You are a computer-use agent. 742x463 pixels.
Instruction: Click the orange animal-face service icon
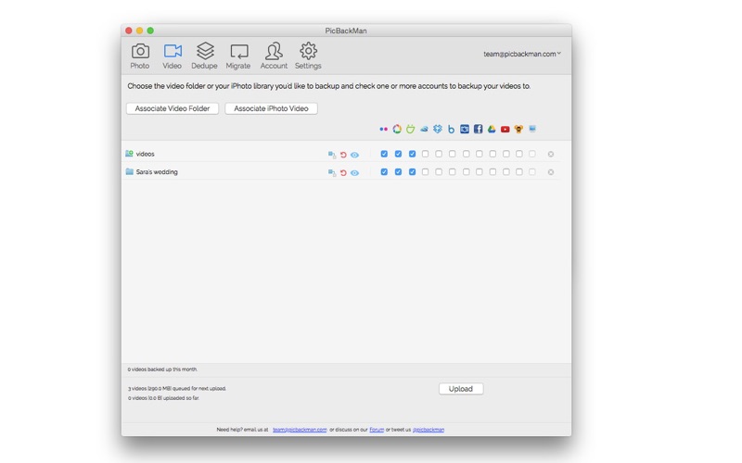click(x=518, y=129)
